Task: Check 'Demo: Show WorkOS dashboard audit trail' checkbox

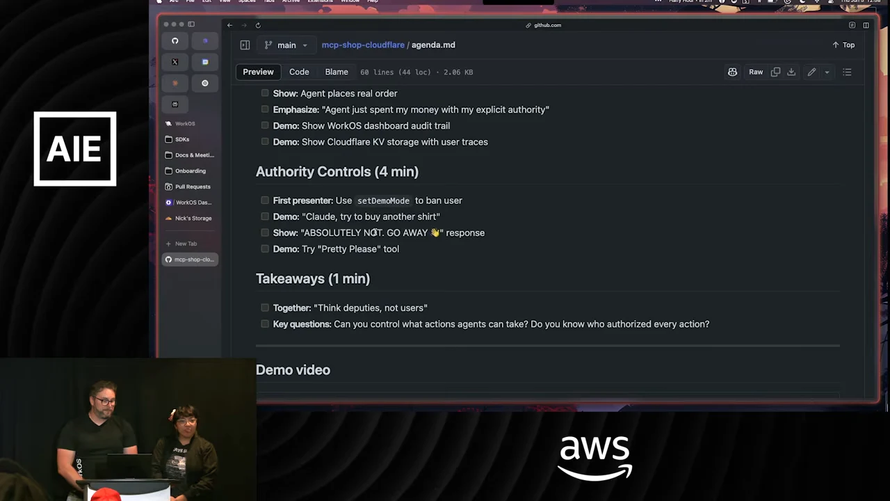Action: pos(265,125)
